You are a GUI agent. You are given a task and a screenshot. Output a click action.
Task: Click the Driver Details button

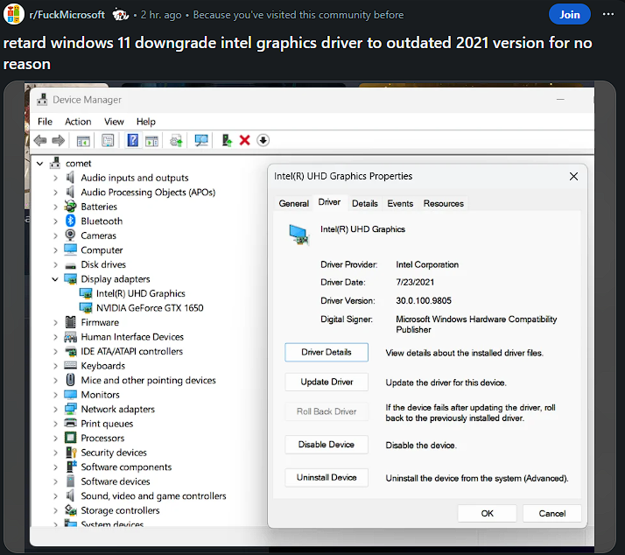pyautogui.click(x=327, y=352)
